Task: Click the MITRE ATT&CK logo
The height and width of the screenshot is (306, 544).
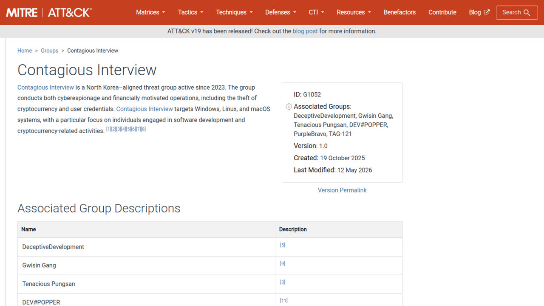Action: [48, 12]
